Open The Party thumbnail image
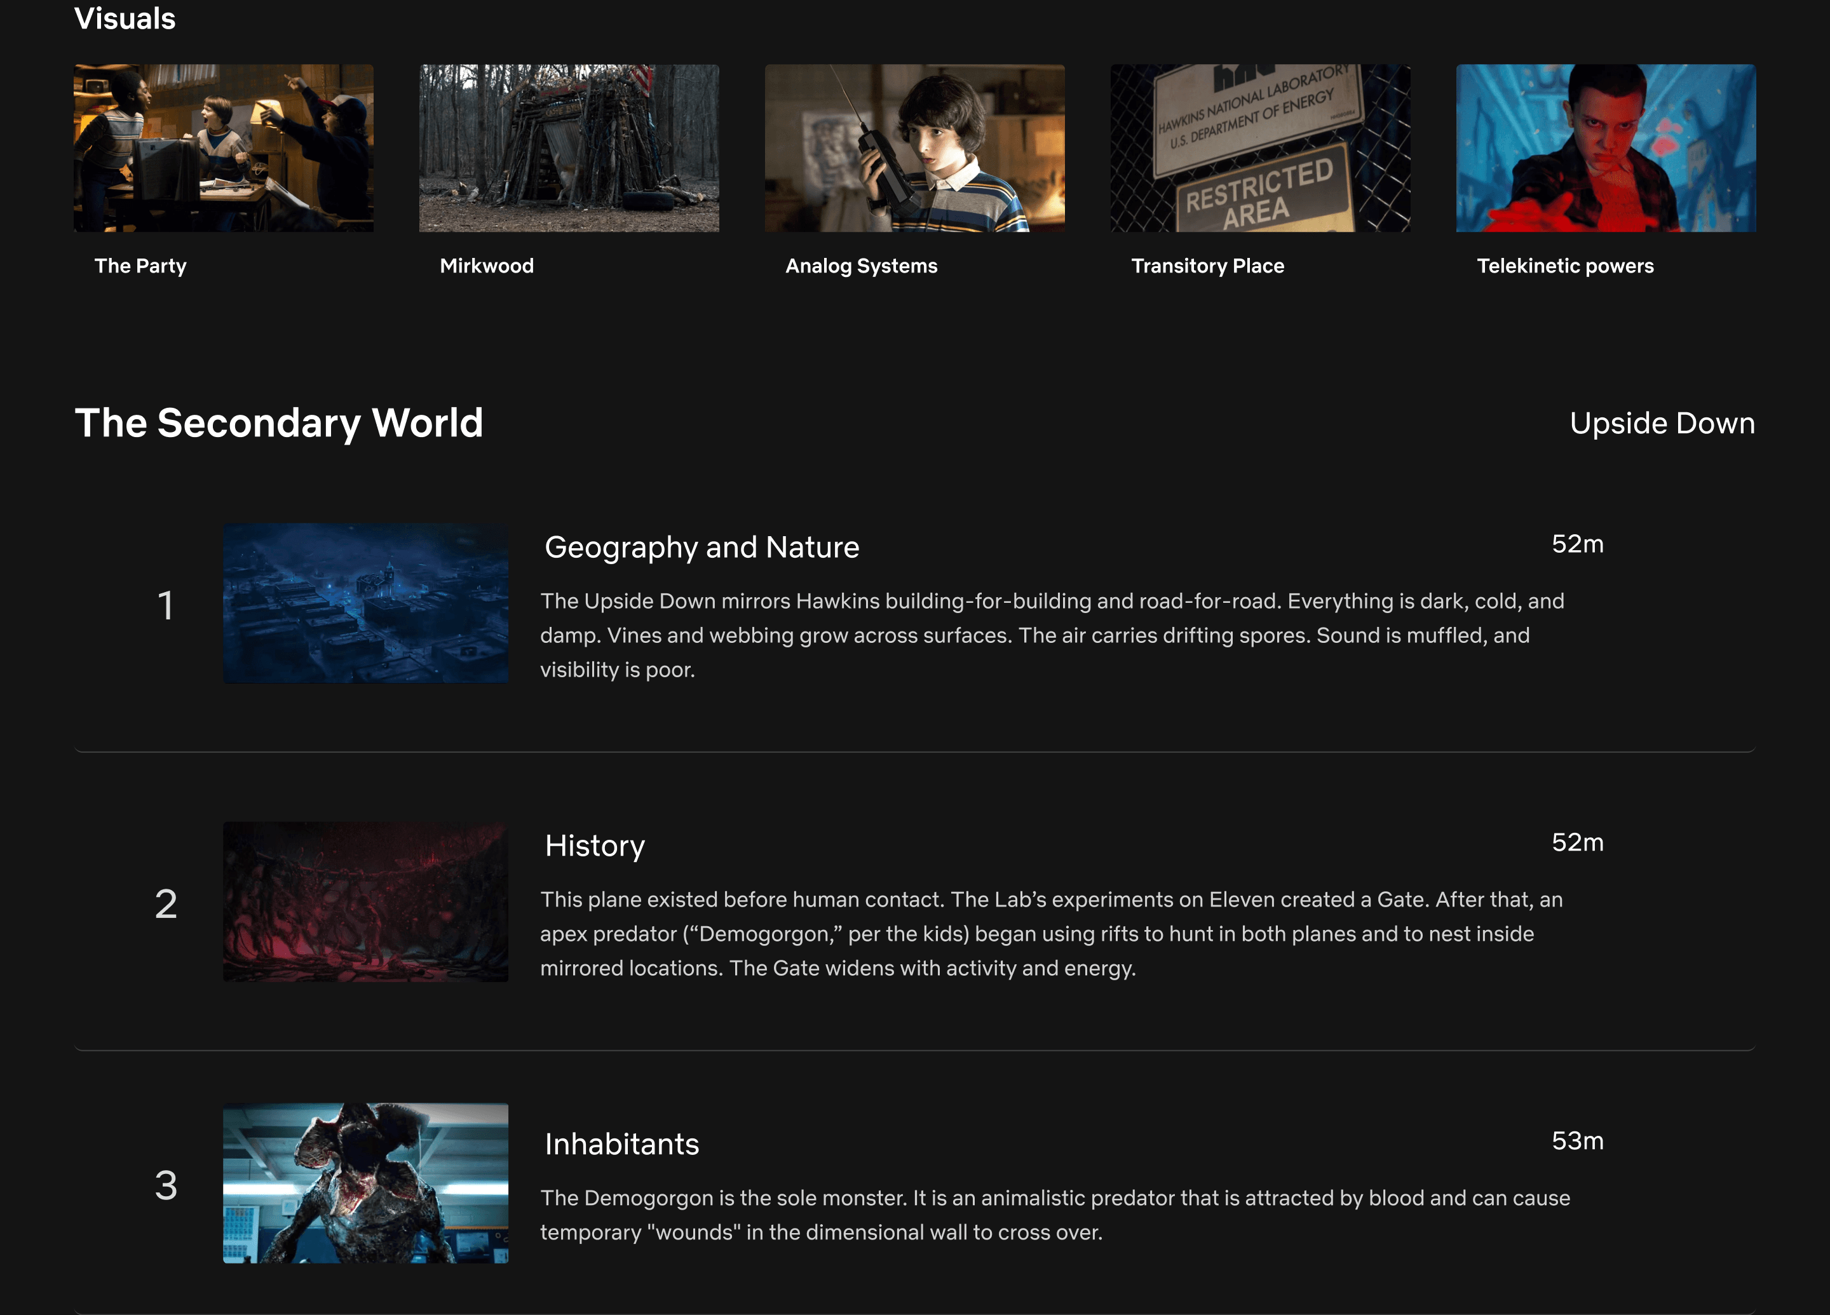Viewport: 1830px width, 1315px height. click(x=224, y=149)
